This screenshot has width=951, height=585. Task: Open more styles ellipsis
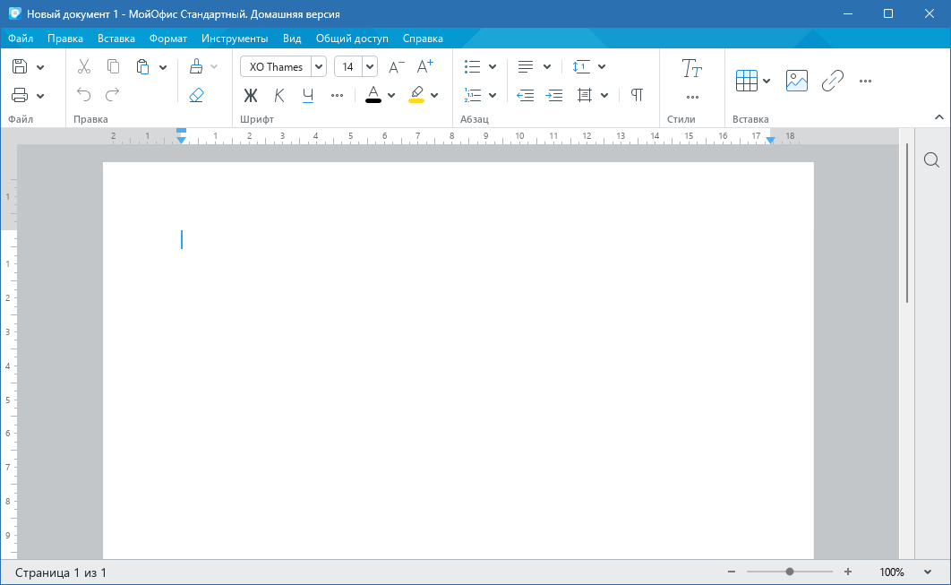tap(692, 97)
